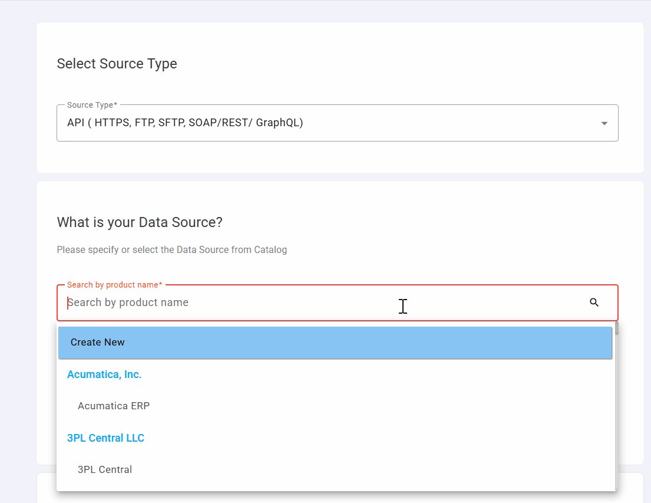
Task: Grab the dropdown list scrollbar thumb
Action: (616, 328)
